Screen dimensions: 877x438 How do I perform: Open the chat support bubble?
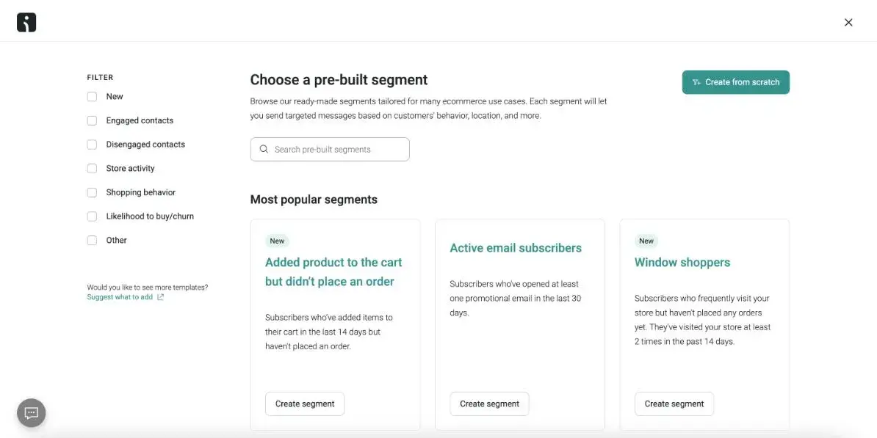tap(30, 412)
